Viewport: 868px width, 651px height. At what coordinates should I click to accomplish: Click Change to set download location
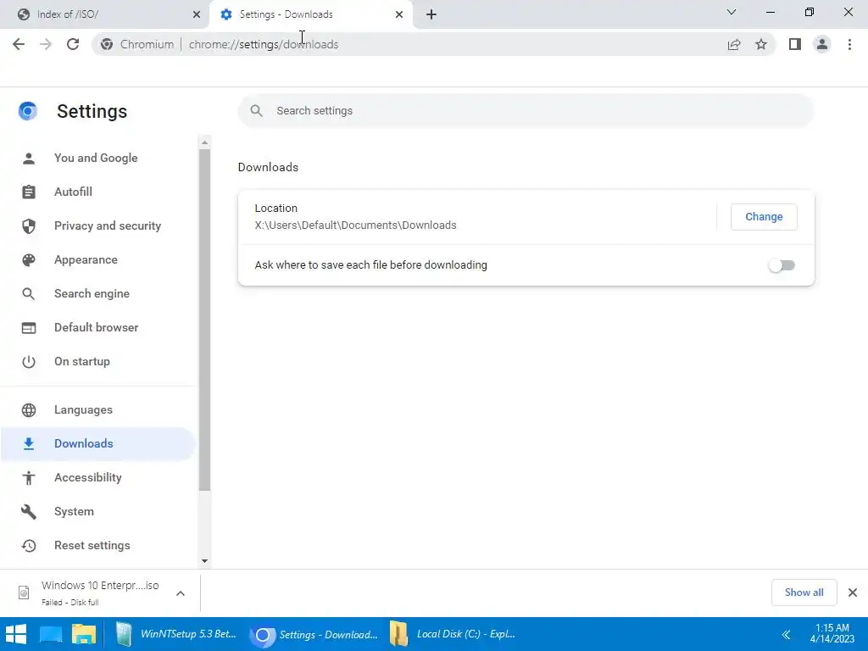(x=764, y=217)
